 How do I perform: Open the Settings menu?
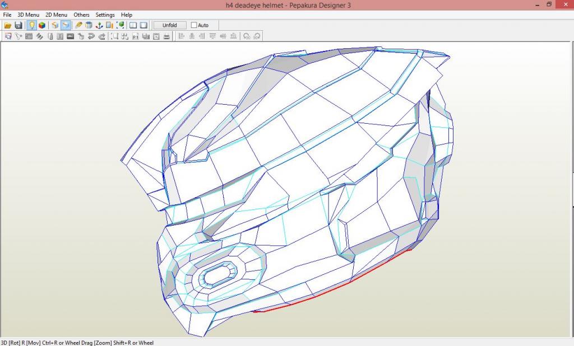click(105, 15)
